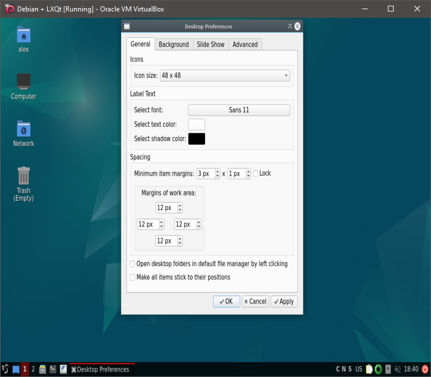Increase top work area margin
The width and height of the screenshot is (431, 377).
click(x=180, y=205)
